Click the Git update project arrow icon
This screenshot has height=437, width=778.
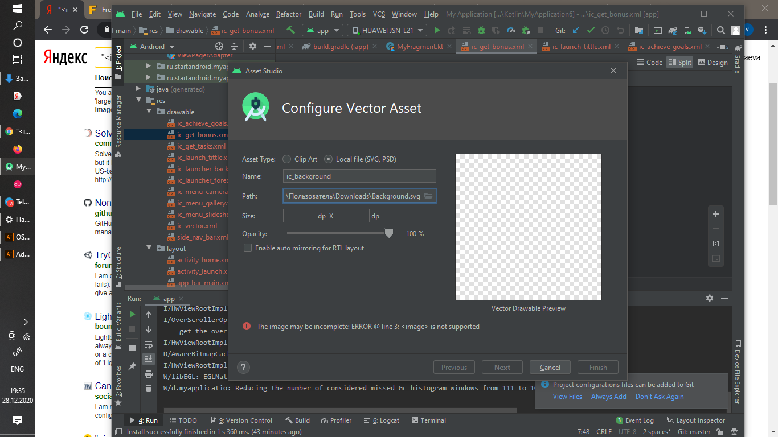576,31
